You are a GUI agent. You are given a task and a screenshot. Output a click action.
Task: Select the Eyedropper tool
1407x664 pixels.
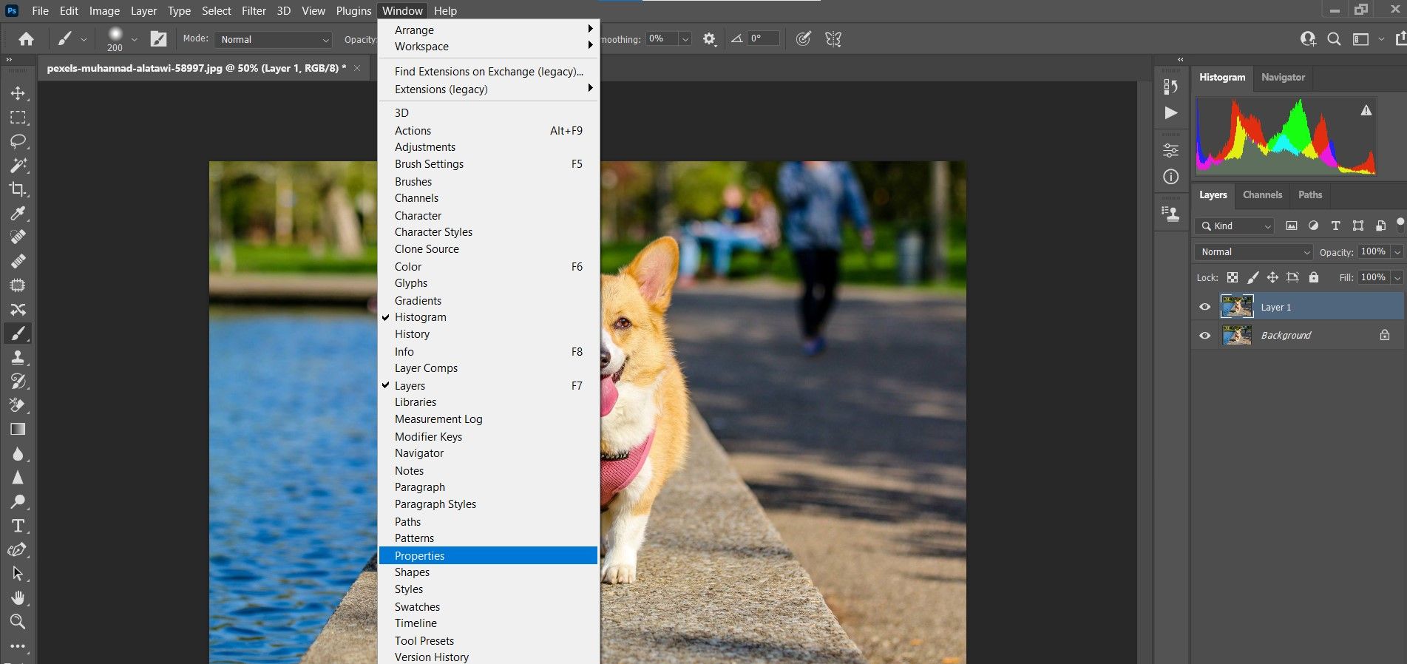click(18, 214)
